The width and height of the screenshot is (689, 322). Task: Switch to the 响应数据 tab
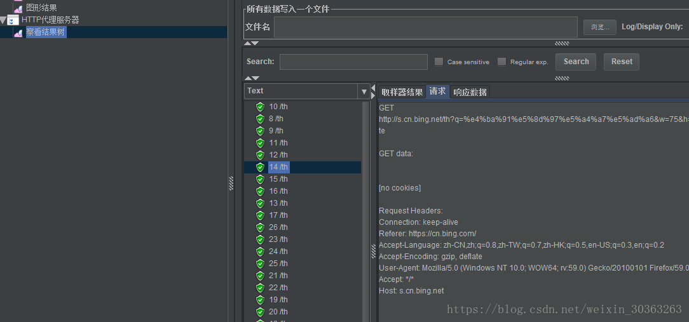click(x=470, y=92)
